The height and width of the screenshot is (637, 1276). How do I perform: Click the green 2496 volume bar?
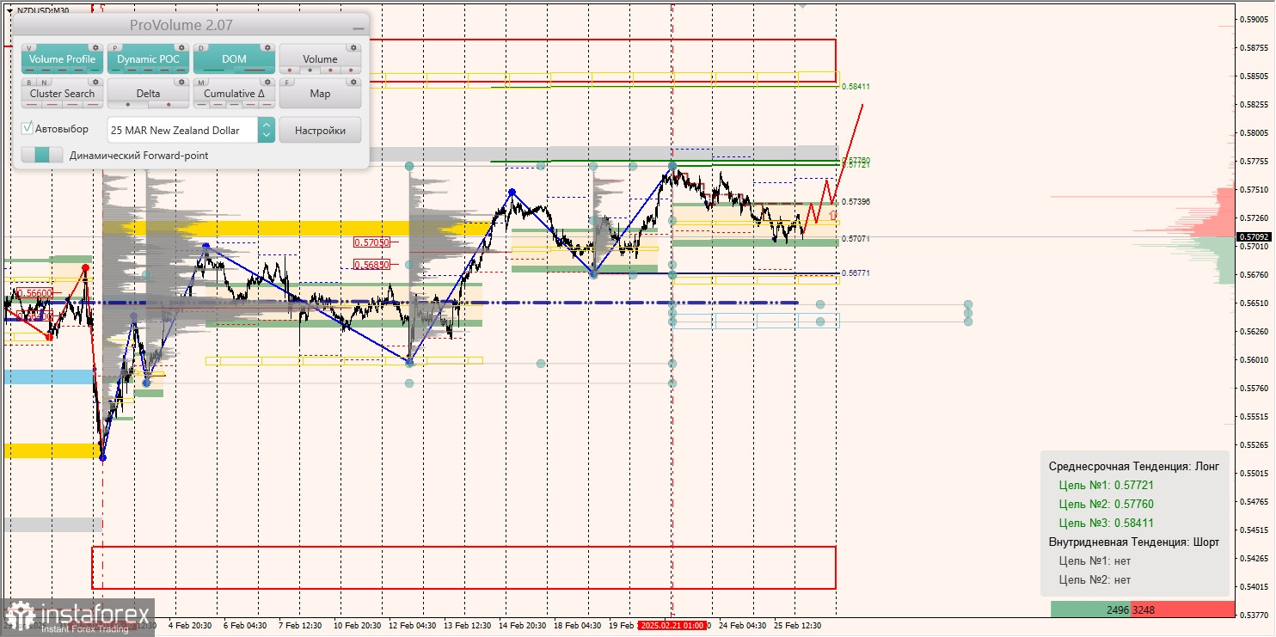click(1091, 609)
